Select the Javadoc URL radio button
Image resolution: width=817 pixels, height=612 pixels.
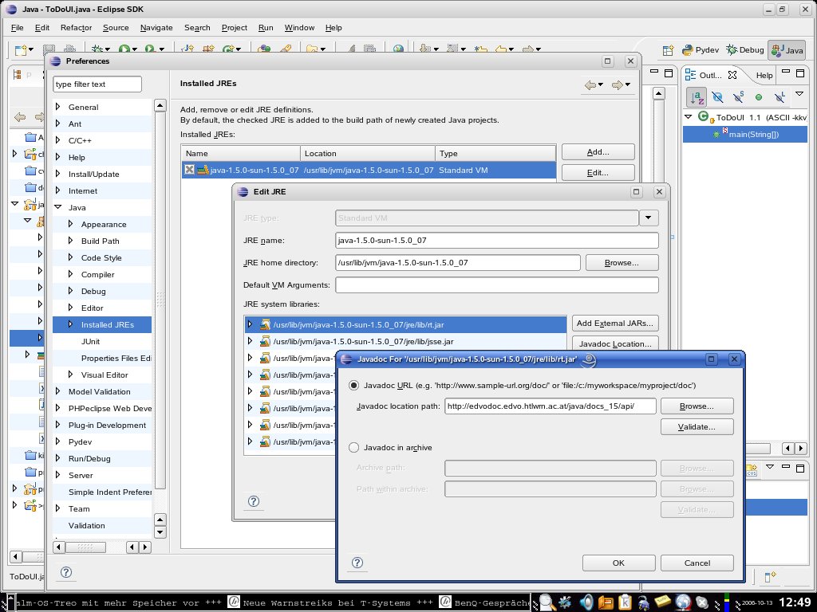point(352,385)
